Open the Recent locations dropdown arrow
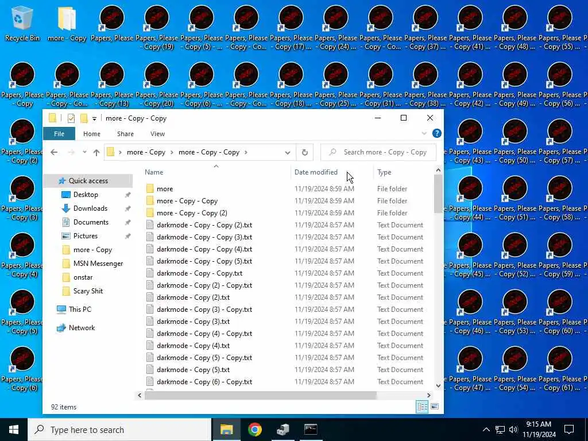588x441 pixels. [85, 152]
